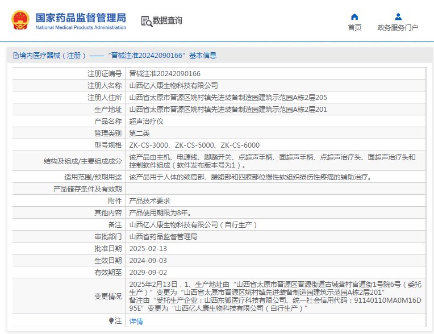
Task: Click management category 第二类
Action: [139, 133]
